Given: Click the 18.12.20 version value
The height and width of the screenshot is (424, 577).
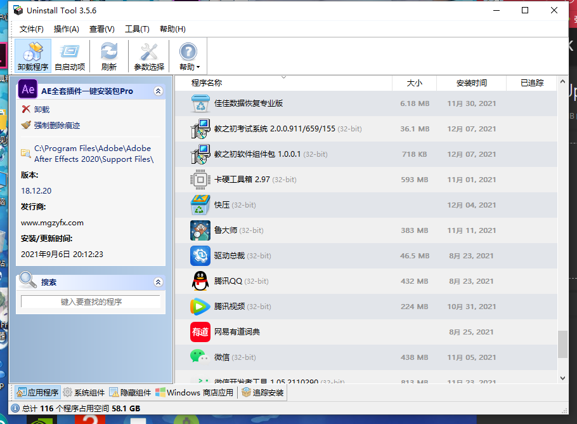Looking at the screenshot, I should point(36,191).
